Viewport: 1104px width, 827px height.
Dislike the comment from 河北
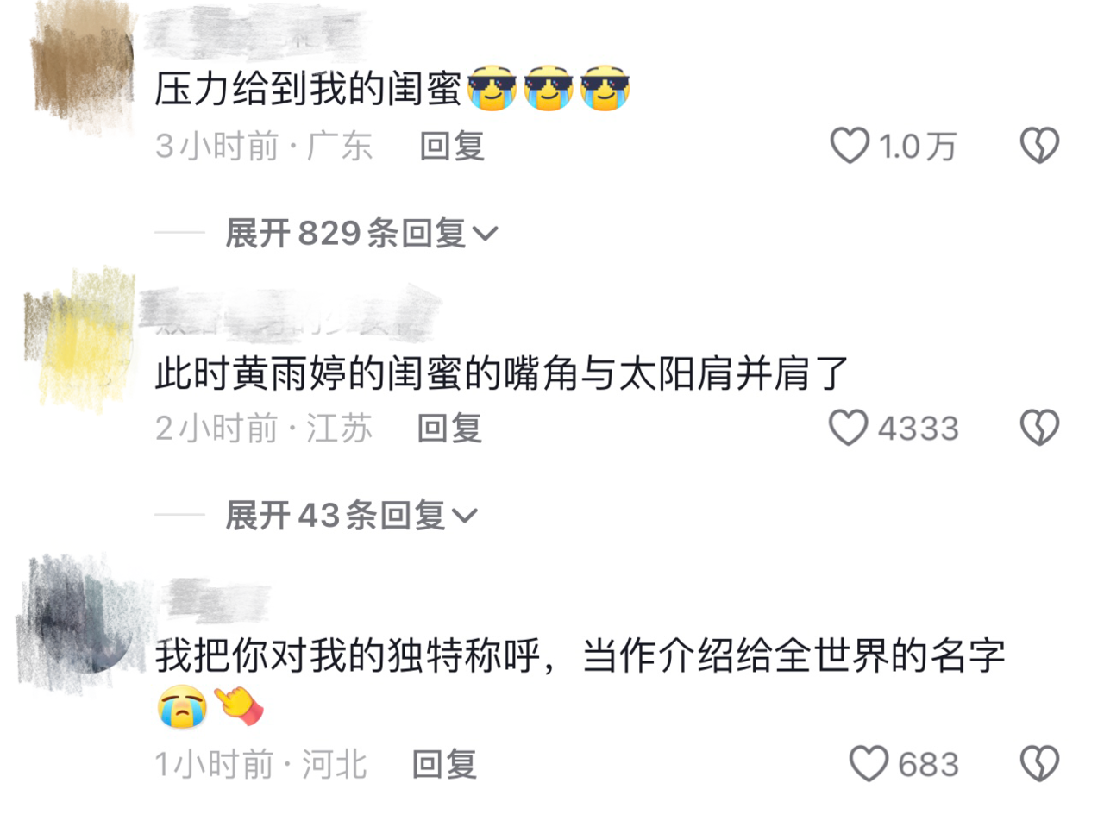tap(1039, 763)
